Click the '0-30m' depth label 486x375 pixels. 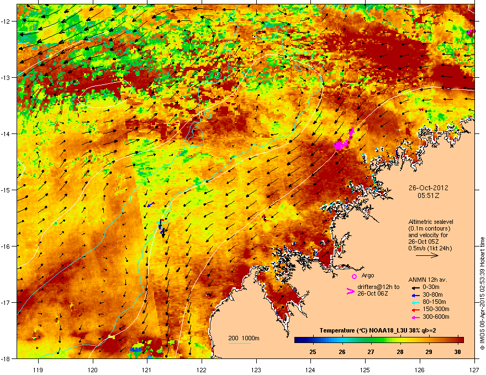coord(431,287)
